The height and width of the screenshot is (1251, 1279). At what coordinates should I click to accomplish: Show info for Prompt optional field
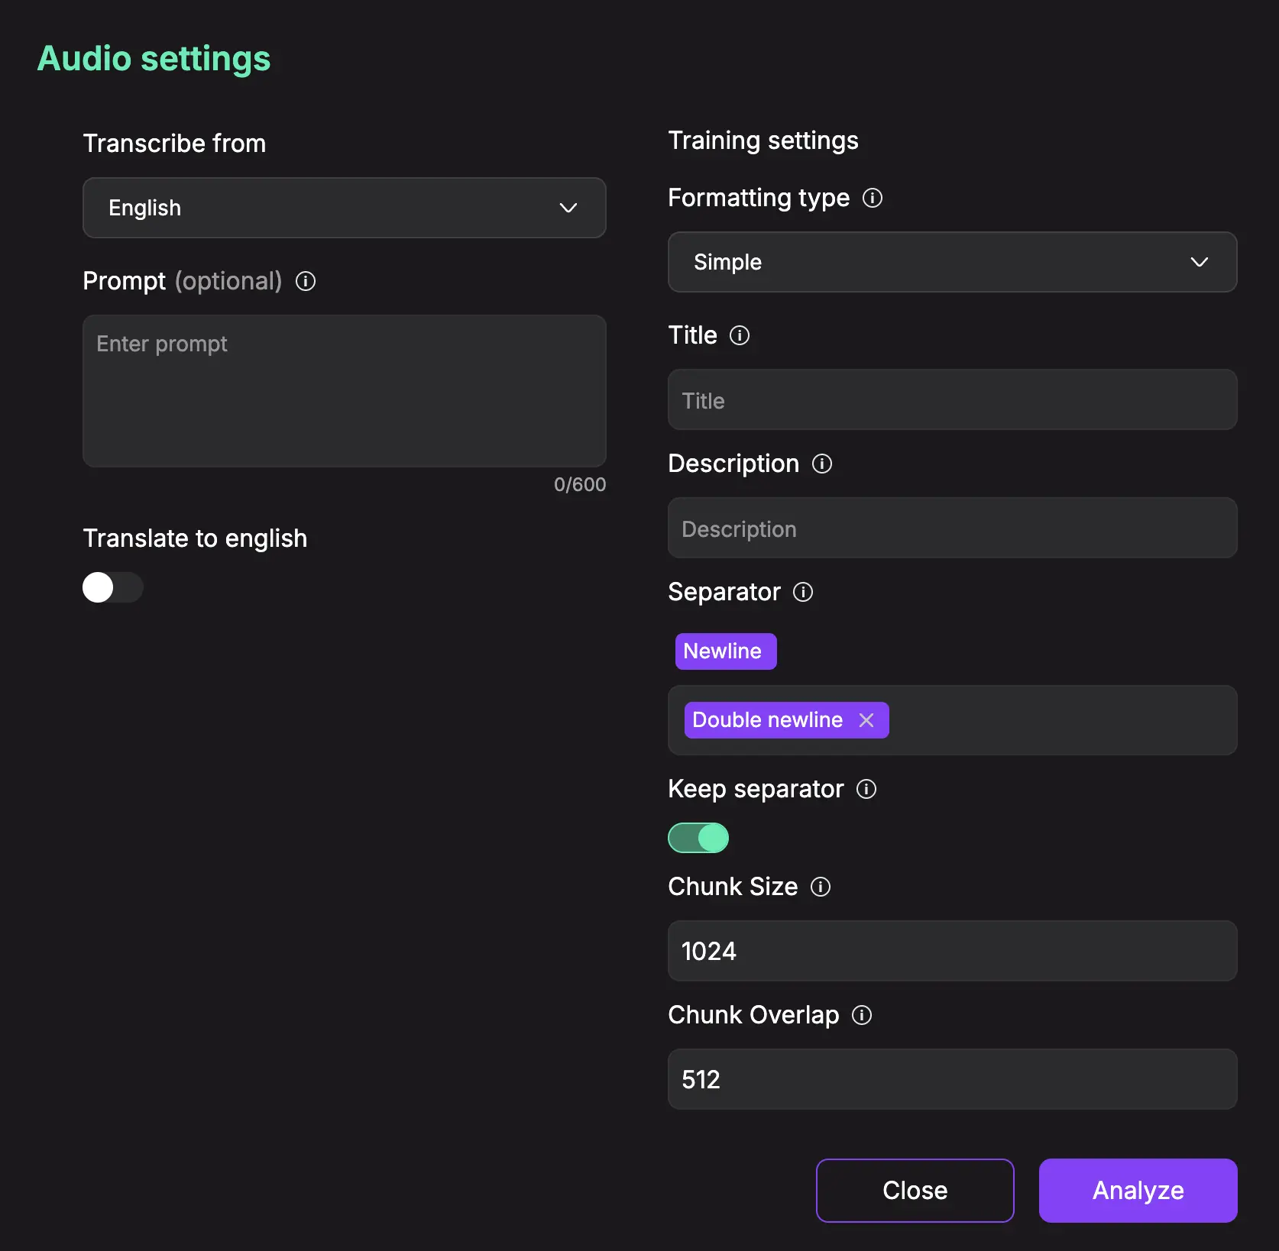(x=306, y=281)
